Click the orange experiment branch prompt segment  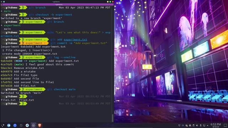[34, 43]
